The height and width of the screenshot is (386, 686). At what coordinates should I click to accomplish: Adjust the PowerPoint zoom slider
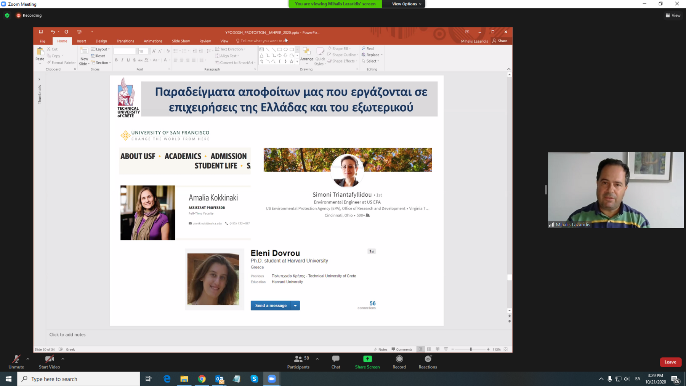(471, 349)
